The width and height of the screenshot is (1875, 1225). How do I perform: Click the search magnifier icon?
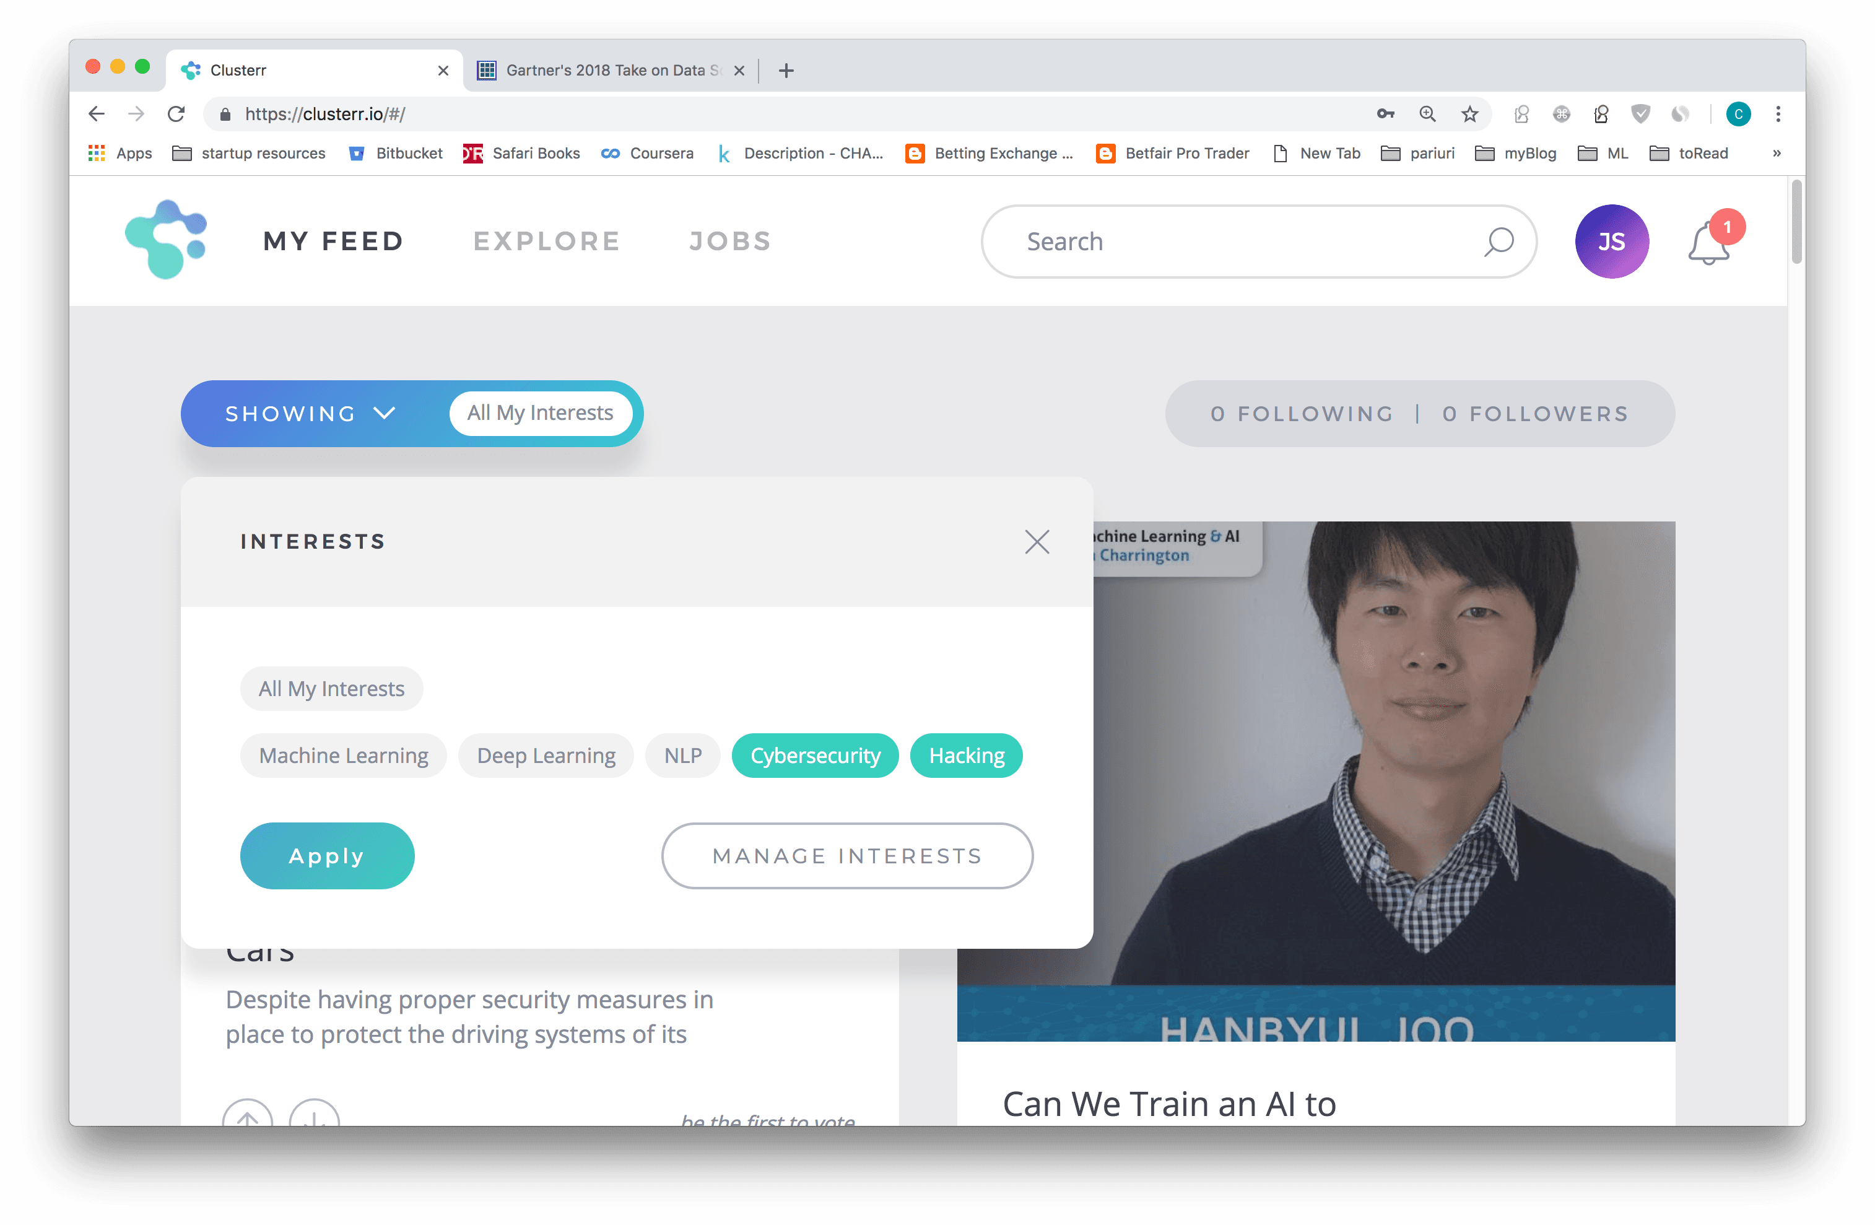(x=1499, y=241)
